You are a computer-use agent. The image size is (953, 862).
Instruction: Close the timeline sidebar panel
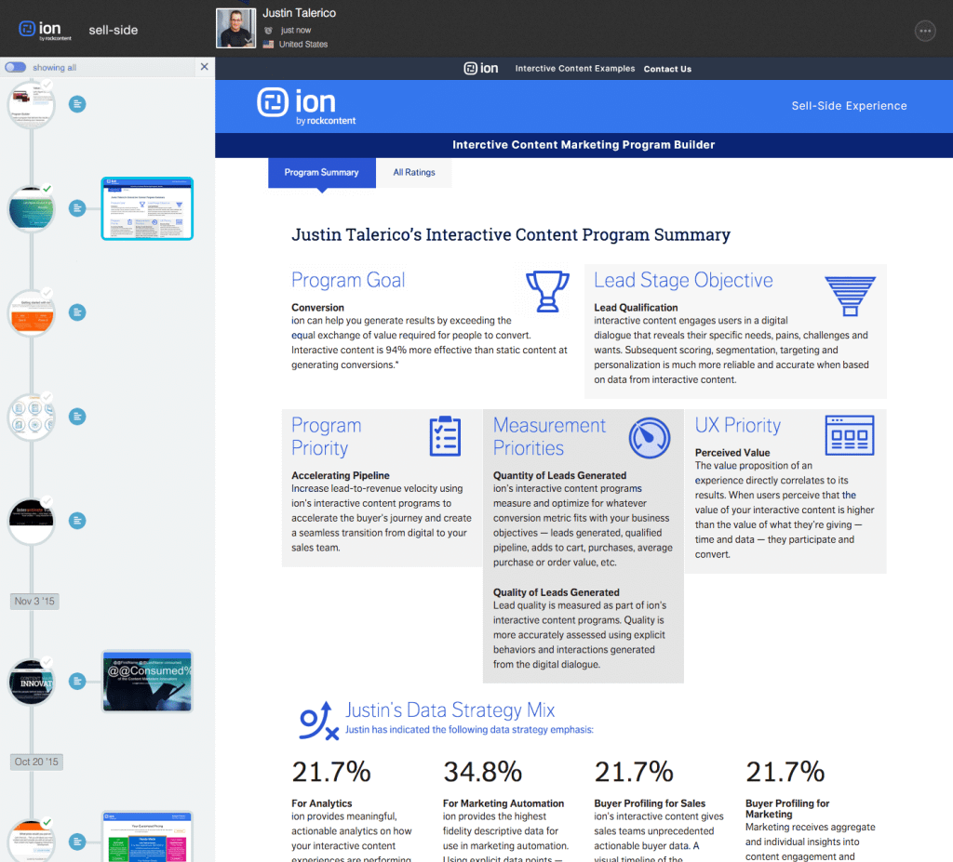(205, 67)
